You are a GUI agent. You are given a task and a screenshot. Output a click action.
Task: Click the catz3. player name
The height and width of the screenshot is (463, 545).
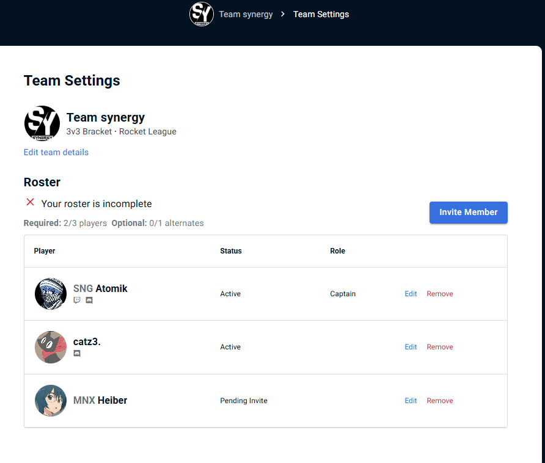click(x=87, y=341)
